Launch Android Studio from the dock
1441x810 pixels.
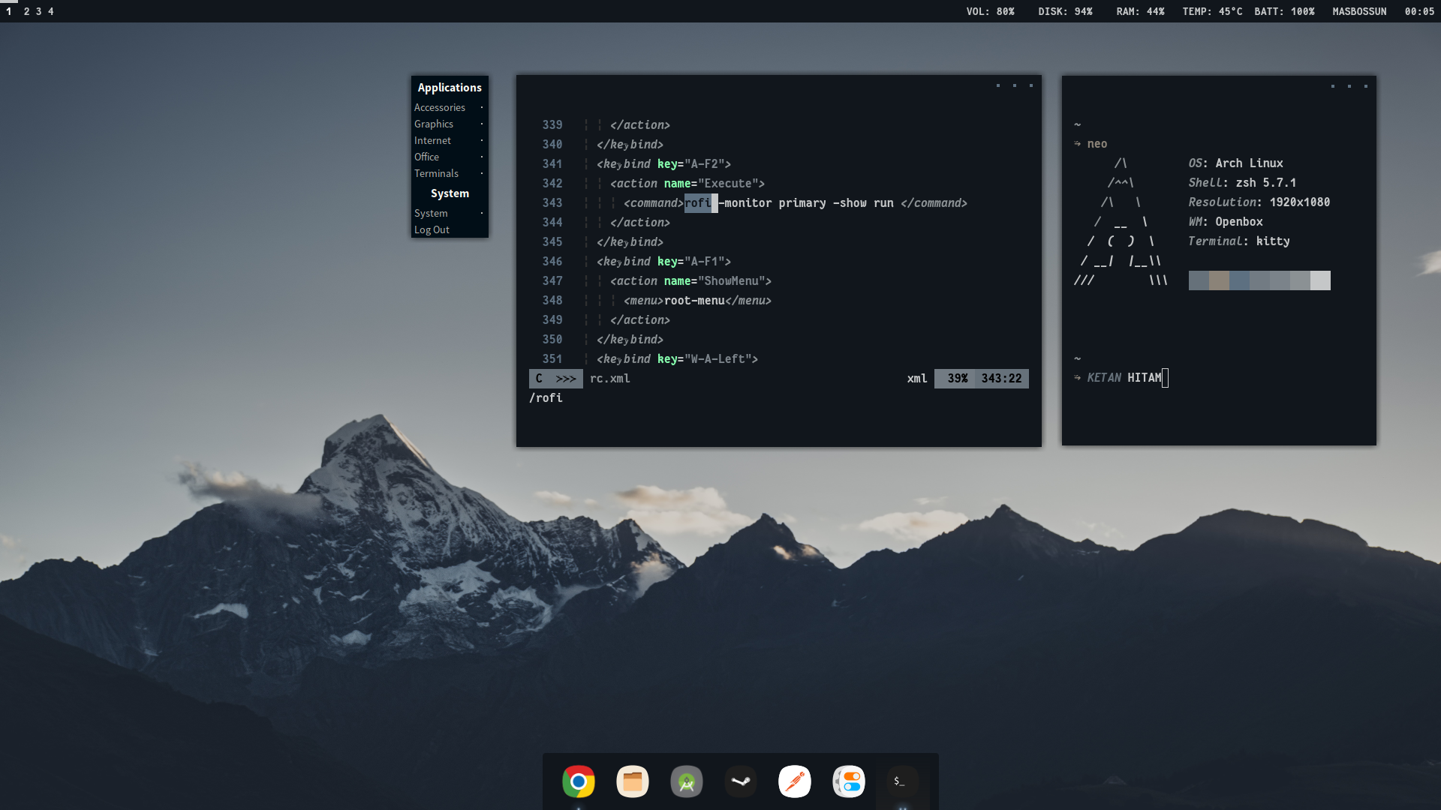click(x=686, y=781)
